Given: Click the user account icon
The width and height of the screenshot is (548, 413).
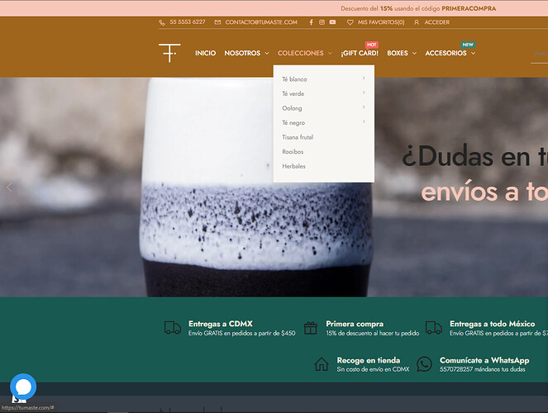Looking at the screenshot, I should click(417, 22).
